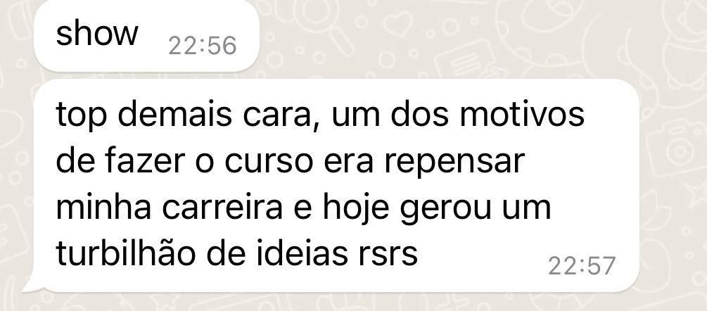This screenshot has height=311, width=707.
Task: Click the word "show" in first message
Action: 96,33
